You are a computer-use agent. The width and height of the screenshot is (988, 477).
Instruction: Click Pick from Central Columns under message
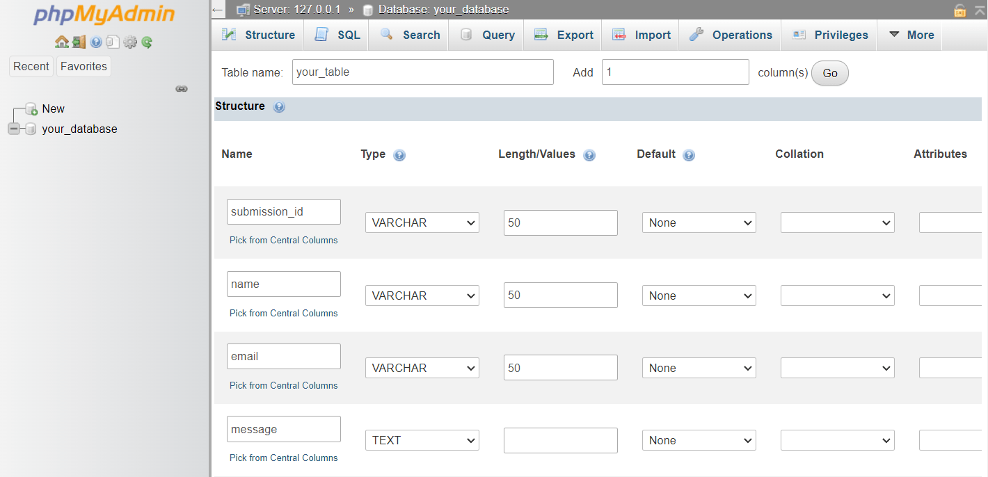coord(283,458)
